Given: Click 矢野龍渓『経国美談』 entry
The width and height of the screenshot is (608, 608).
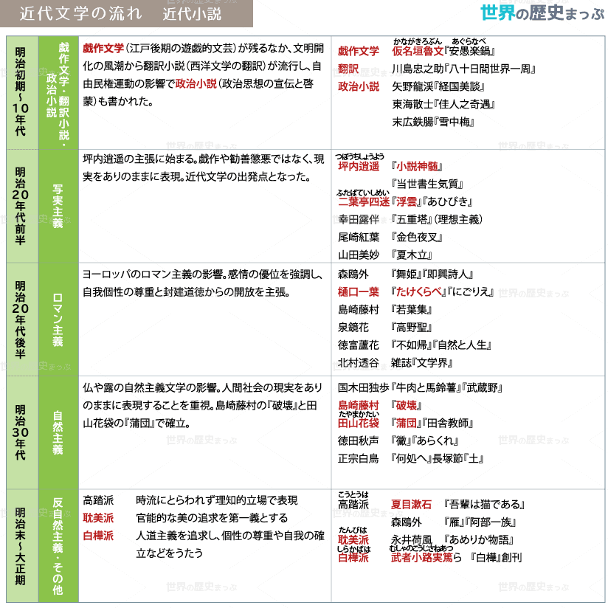Looking at the screenshot, I should click(x=438, y=86).
